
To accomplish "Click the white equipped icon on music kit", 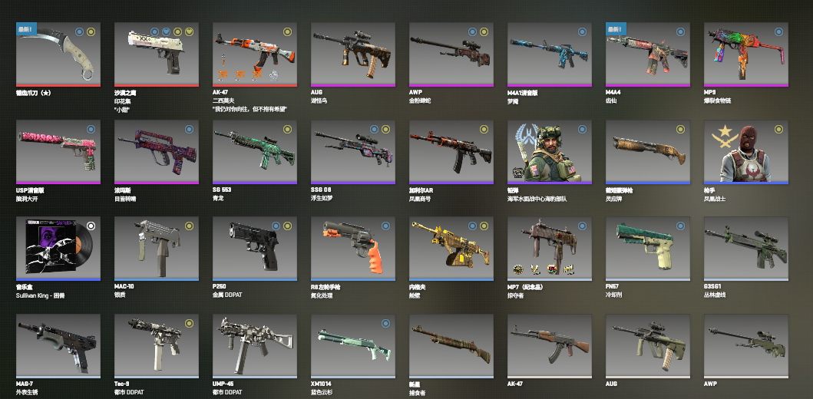I will [x=91, y=226].
